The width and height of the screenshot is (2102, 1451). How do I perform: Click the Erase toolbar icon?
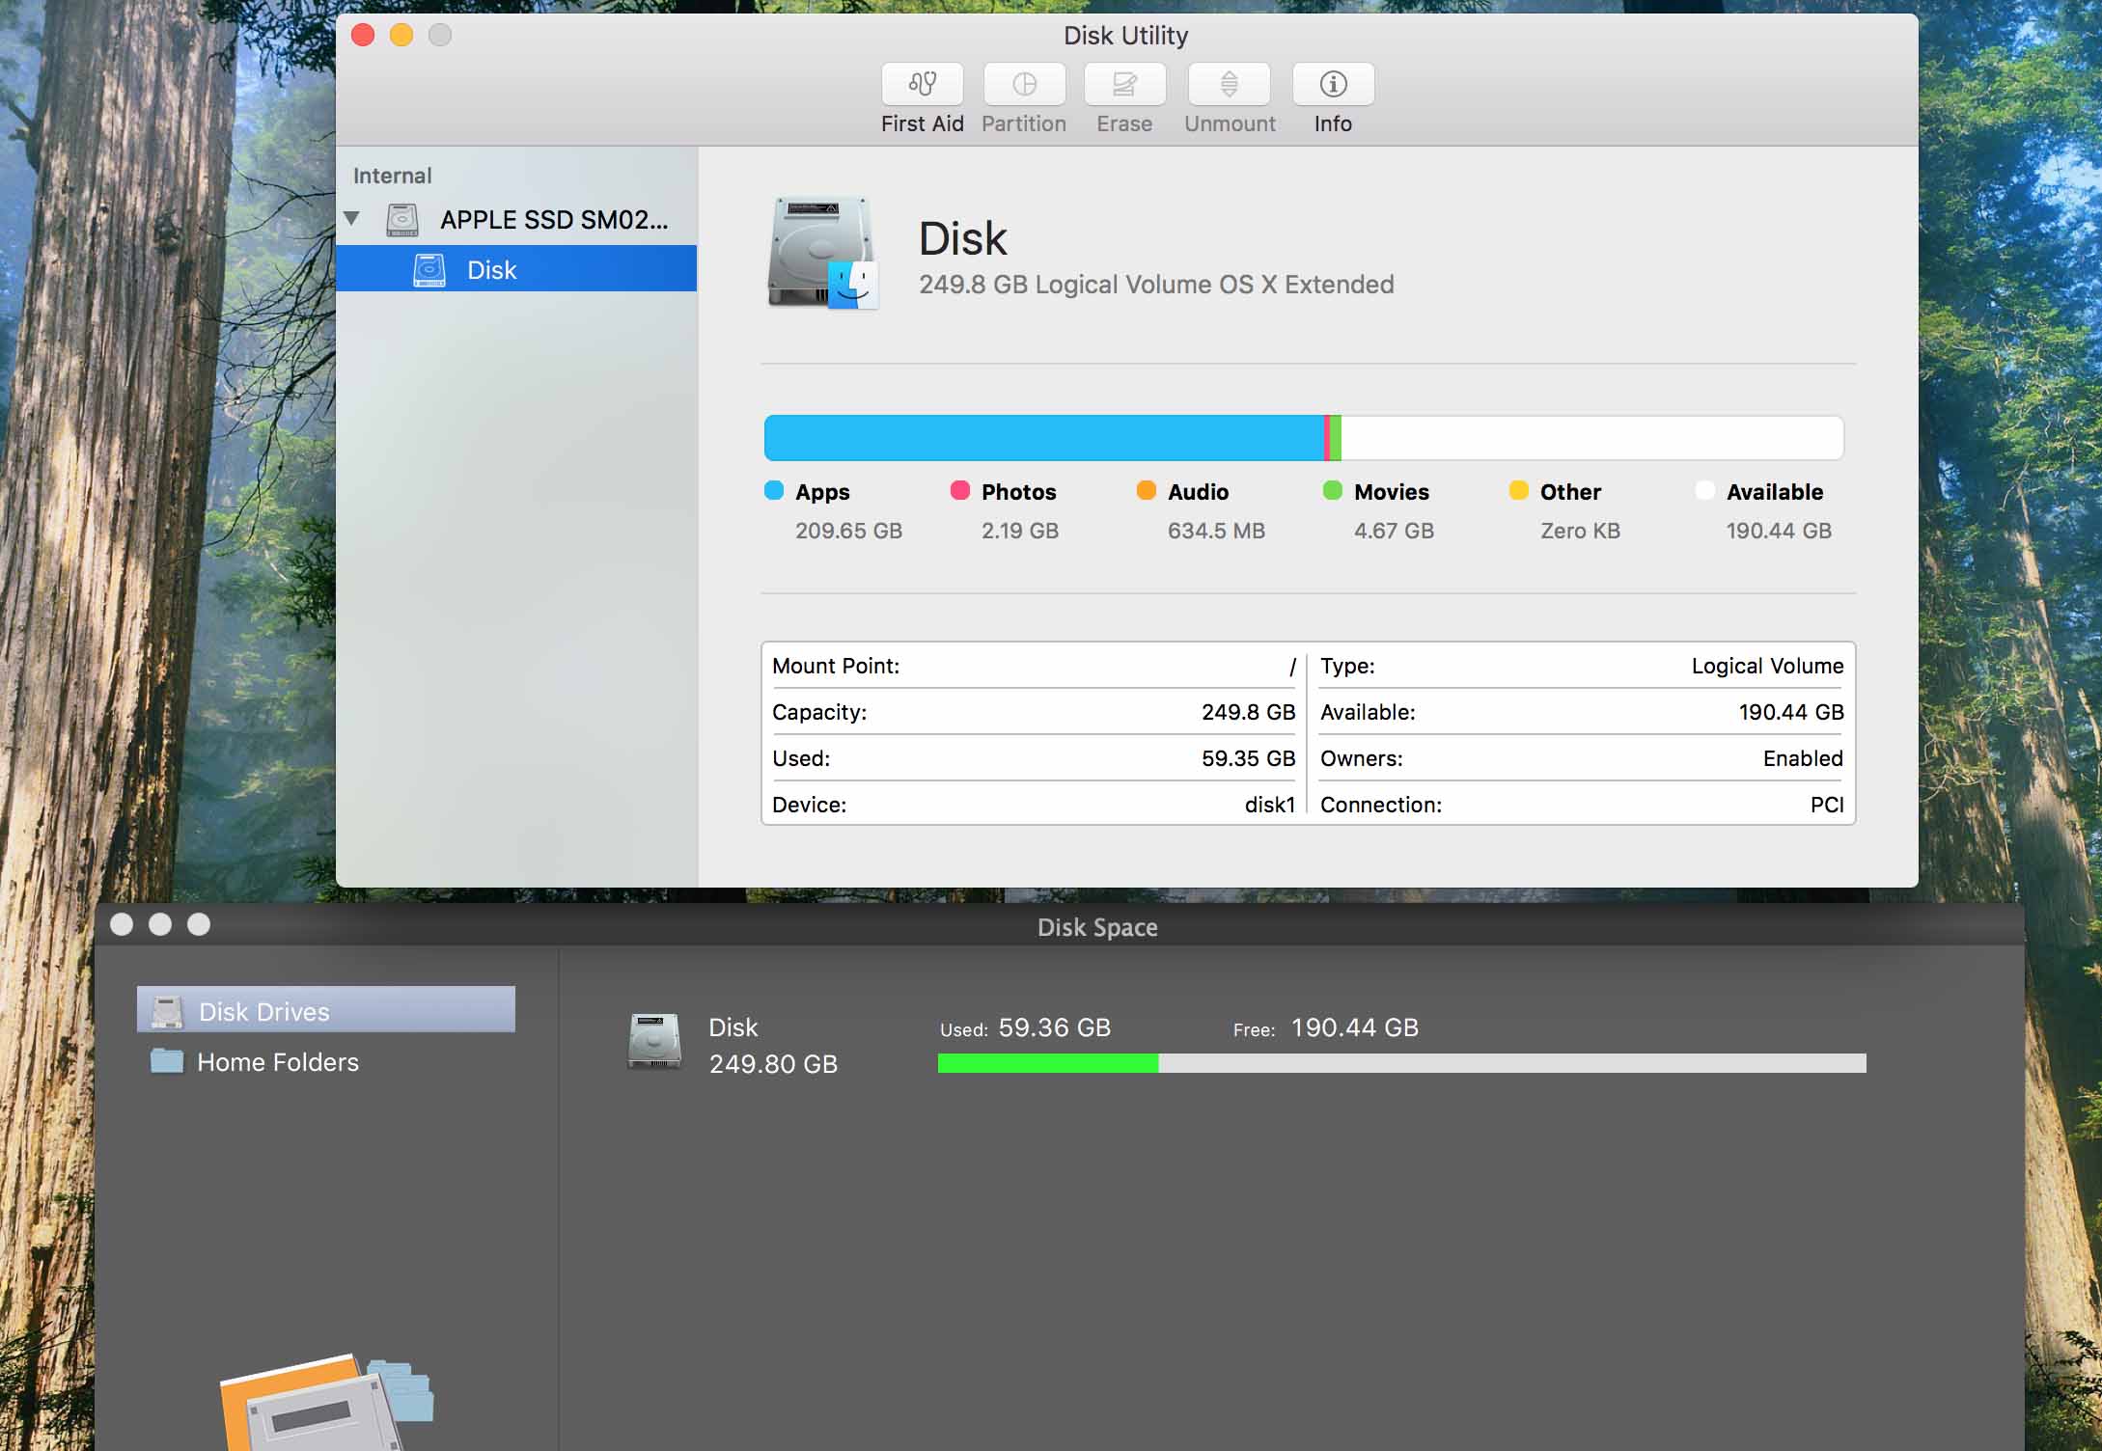[1124, 85]
